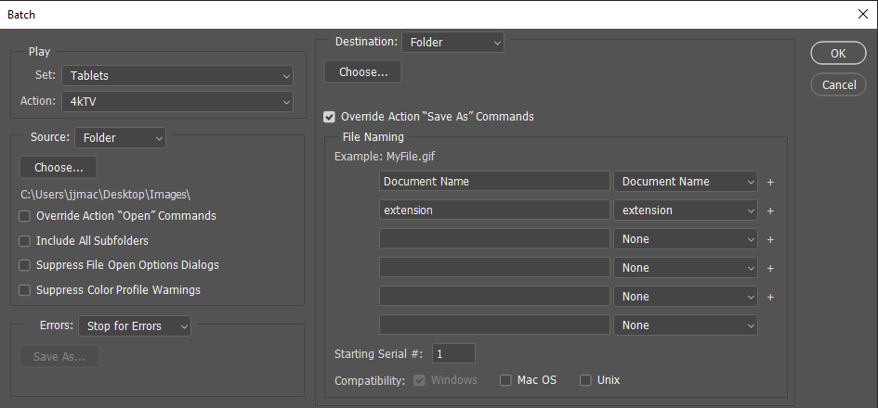Click Choose button under Source
Image resolution: width=878 pixels, height=408 pixels.
(x=59, y=168)
